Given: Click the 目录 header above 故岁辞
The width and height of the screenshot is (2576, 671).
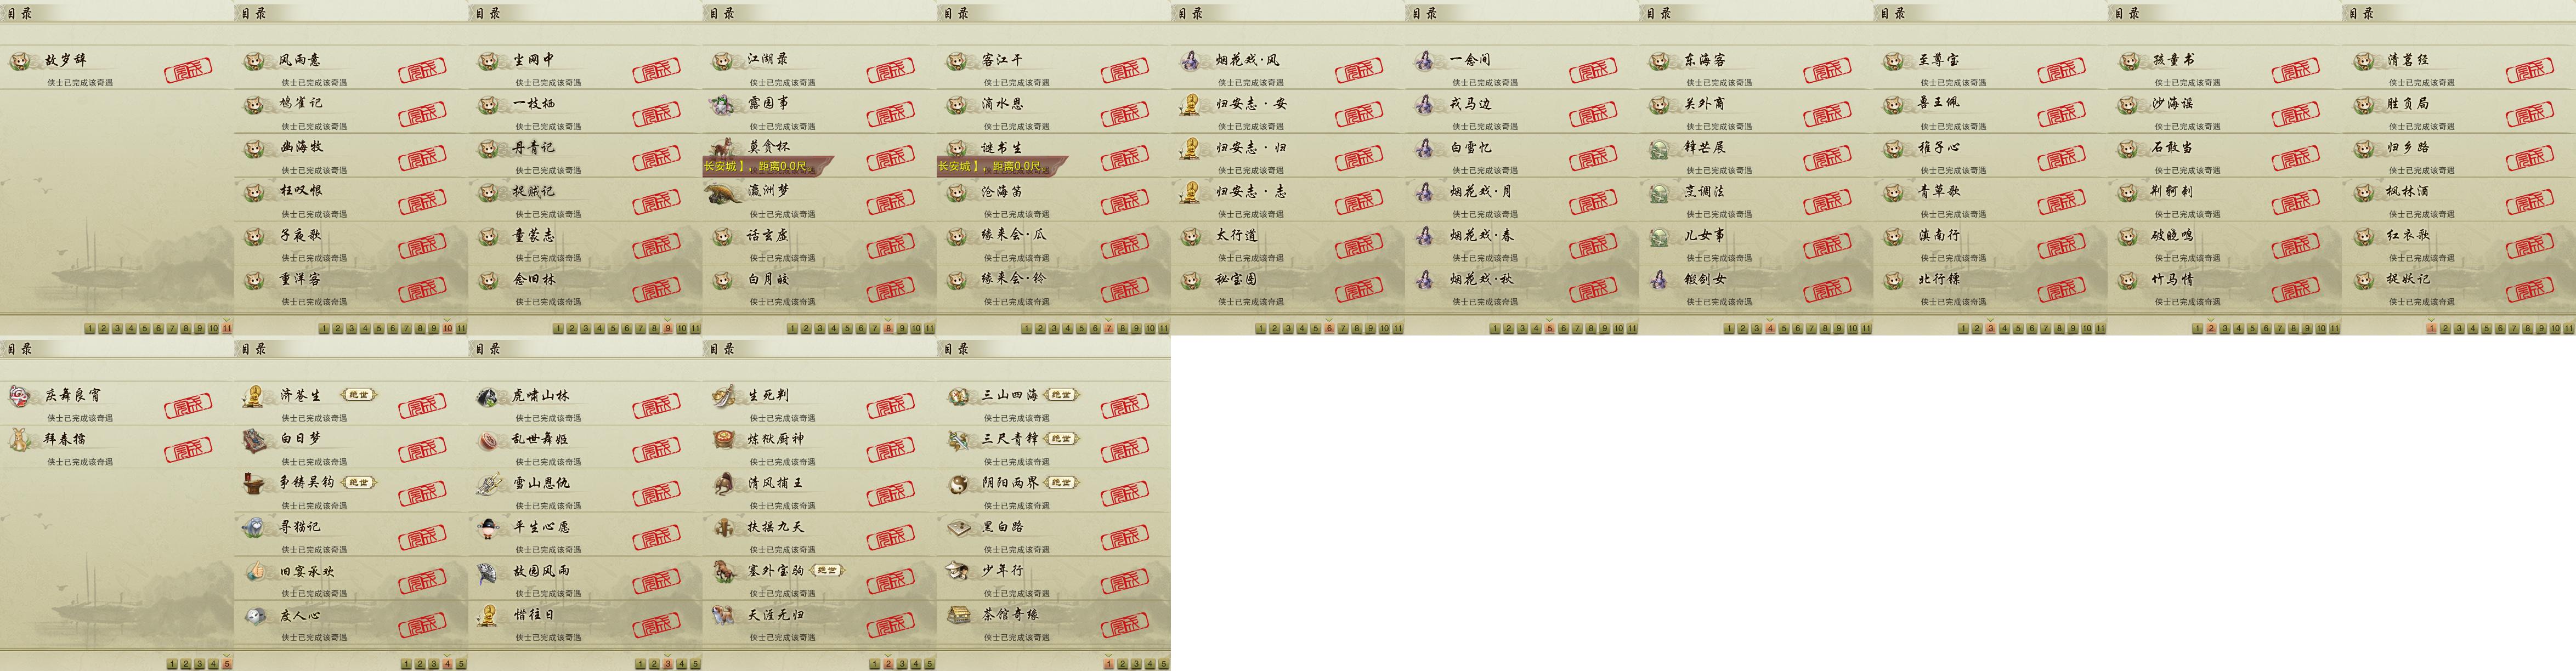Looking at the screenshot, I should pos(20,13).
